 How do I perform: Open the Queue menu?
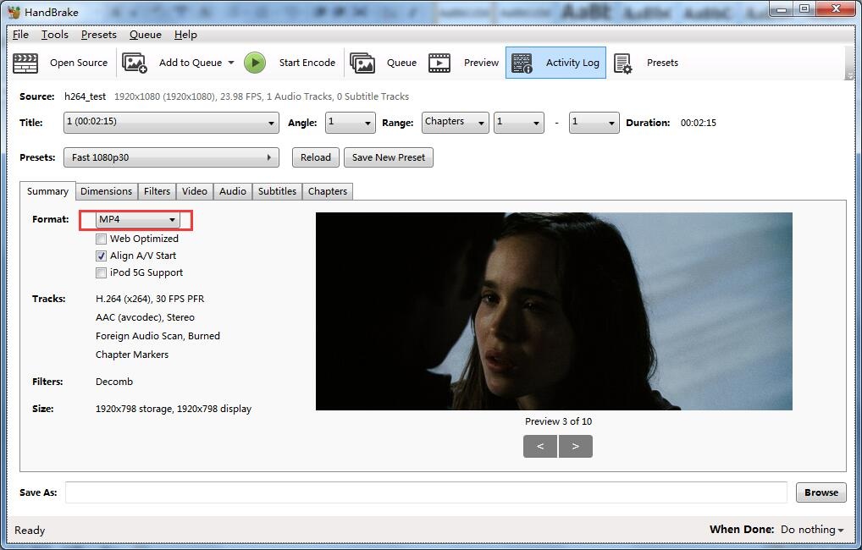(146, 35)
